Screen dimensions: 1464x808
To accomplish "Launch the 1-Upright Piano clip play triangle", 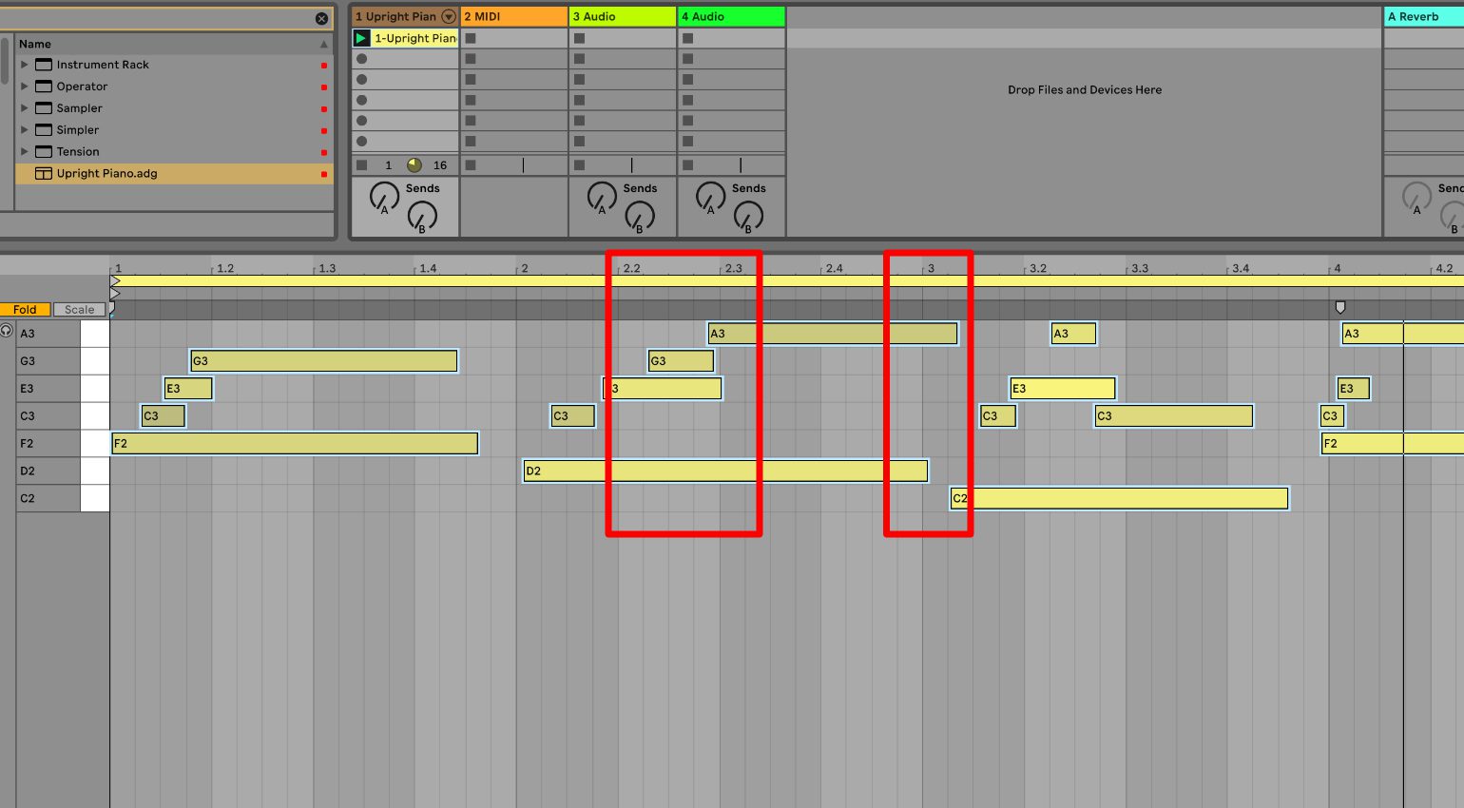I will click(x=361, y=38).
